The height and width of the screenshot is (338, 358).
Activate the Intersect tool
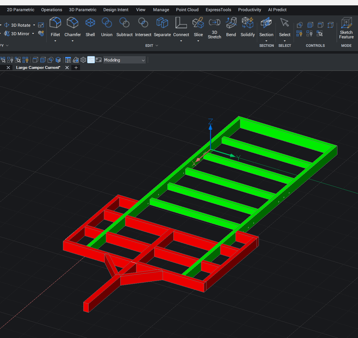[143, 23]
